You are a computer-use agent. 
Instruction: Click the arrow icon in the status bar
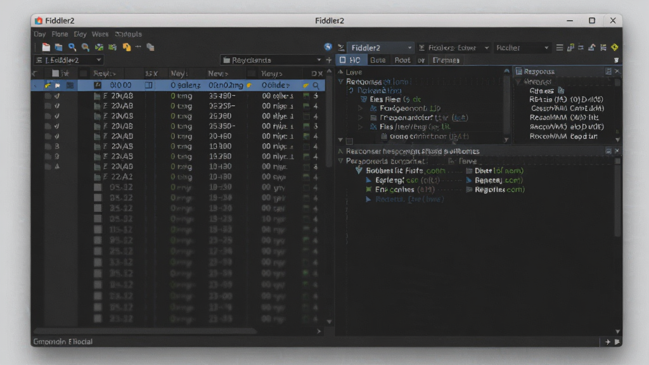607,342
